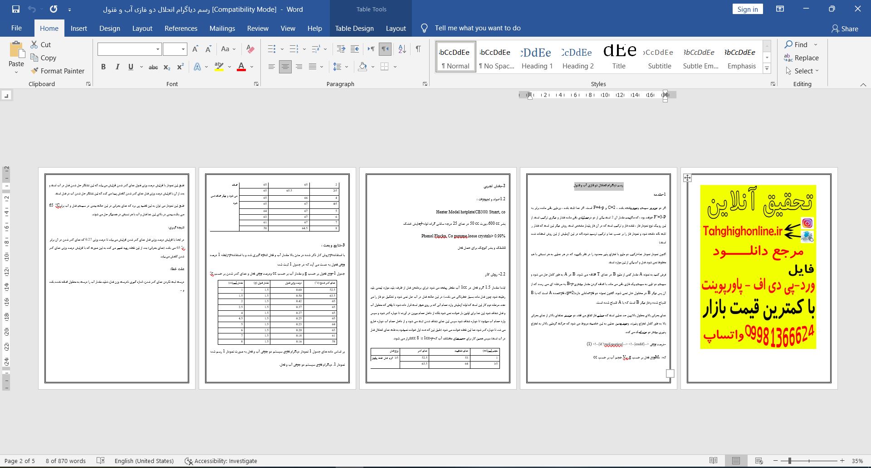Toggle superscript formatting
This screenshot has height=468, width=871.
pyautogui.click(x=180, y=67)
